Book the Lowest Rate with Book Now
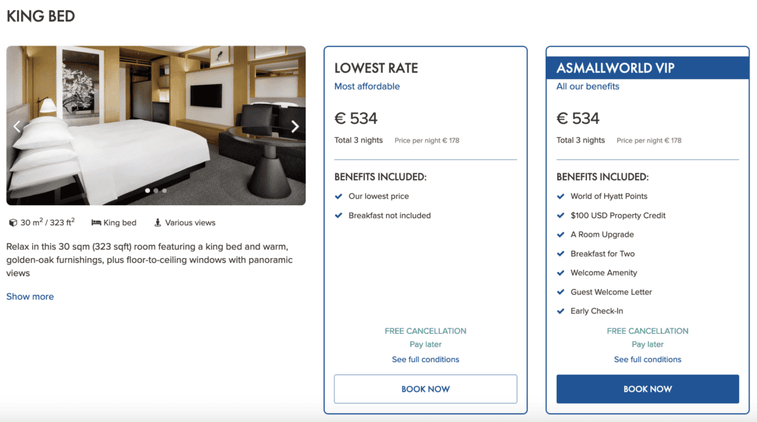 pos(425,389)
